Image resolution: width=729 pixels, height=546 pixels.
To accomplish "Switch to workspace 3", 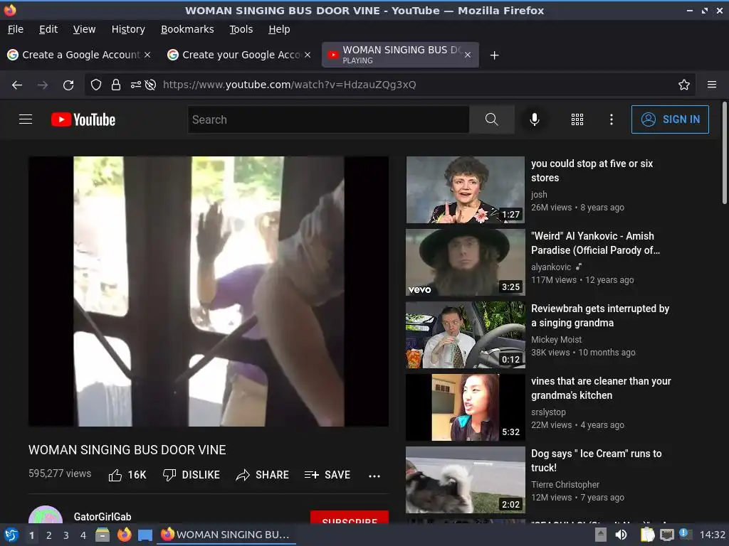I will (x=66, y=535).
